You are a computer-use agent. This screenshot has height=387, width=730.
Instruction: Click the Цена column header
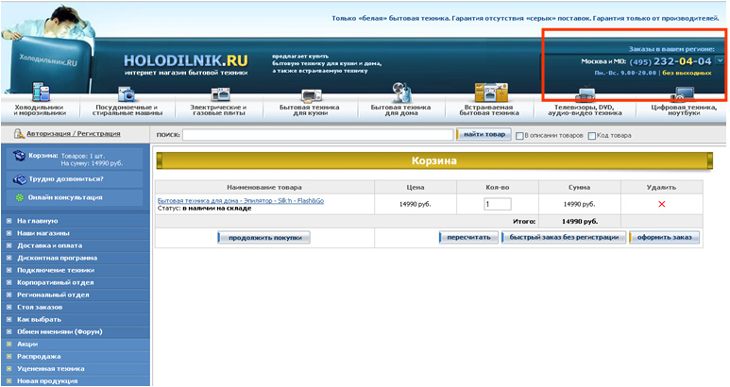coord(416,188)
